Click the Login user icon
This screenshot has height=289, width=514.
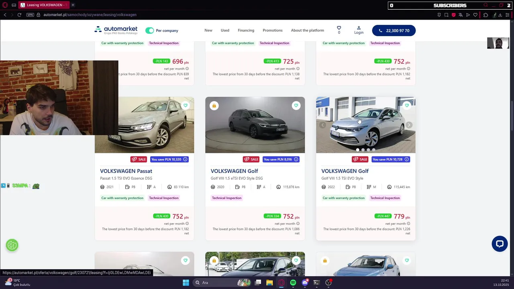359,28
